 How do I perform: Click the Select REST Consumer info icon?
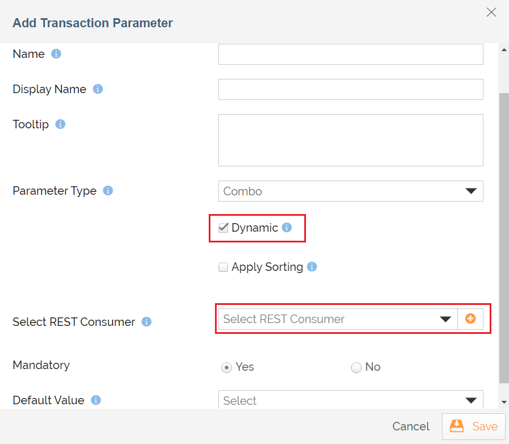click(146, 321)
